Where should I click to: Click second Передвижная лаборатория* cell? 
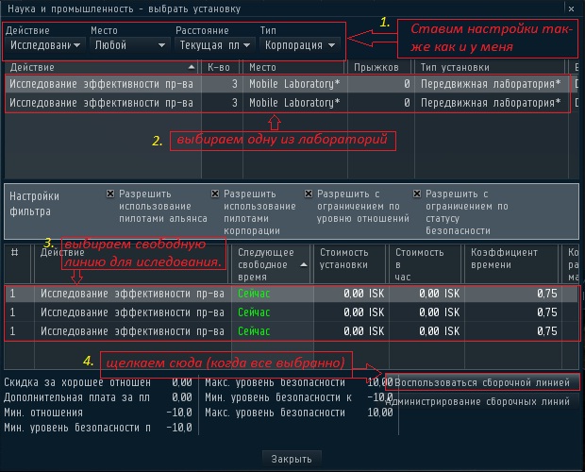491,103
